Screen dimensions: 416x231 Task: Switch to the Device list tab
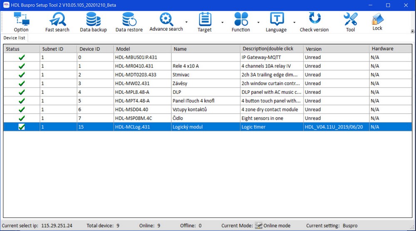pyautogui.click(x=14, y=38)
